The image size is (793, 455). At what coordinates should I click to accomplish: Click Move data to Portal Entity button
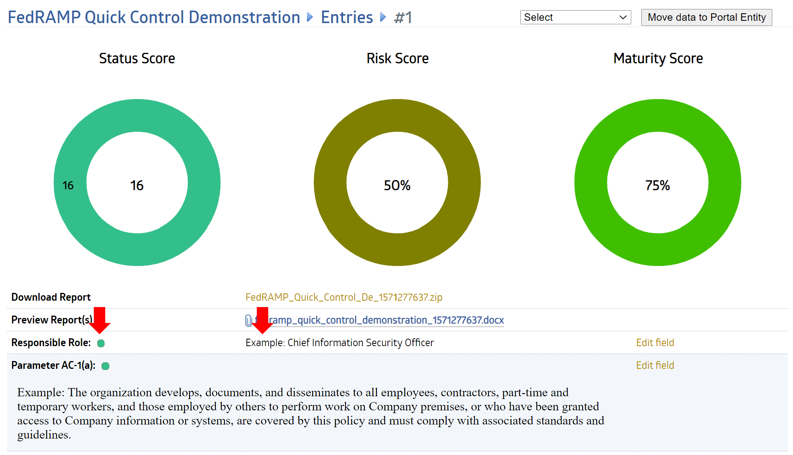pyautogui.click(x=706, y=17)
